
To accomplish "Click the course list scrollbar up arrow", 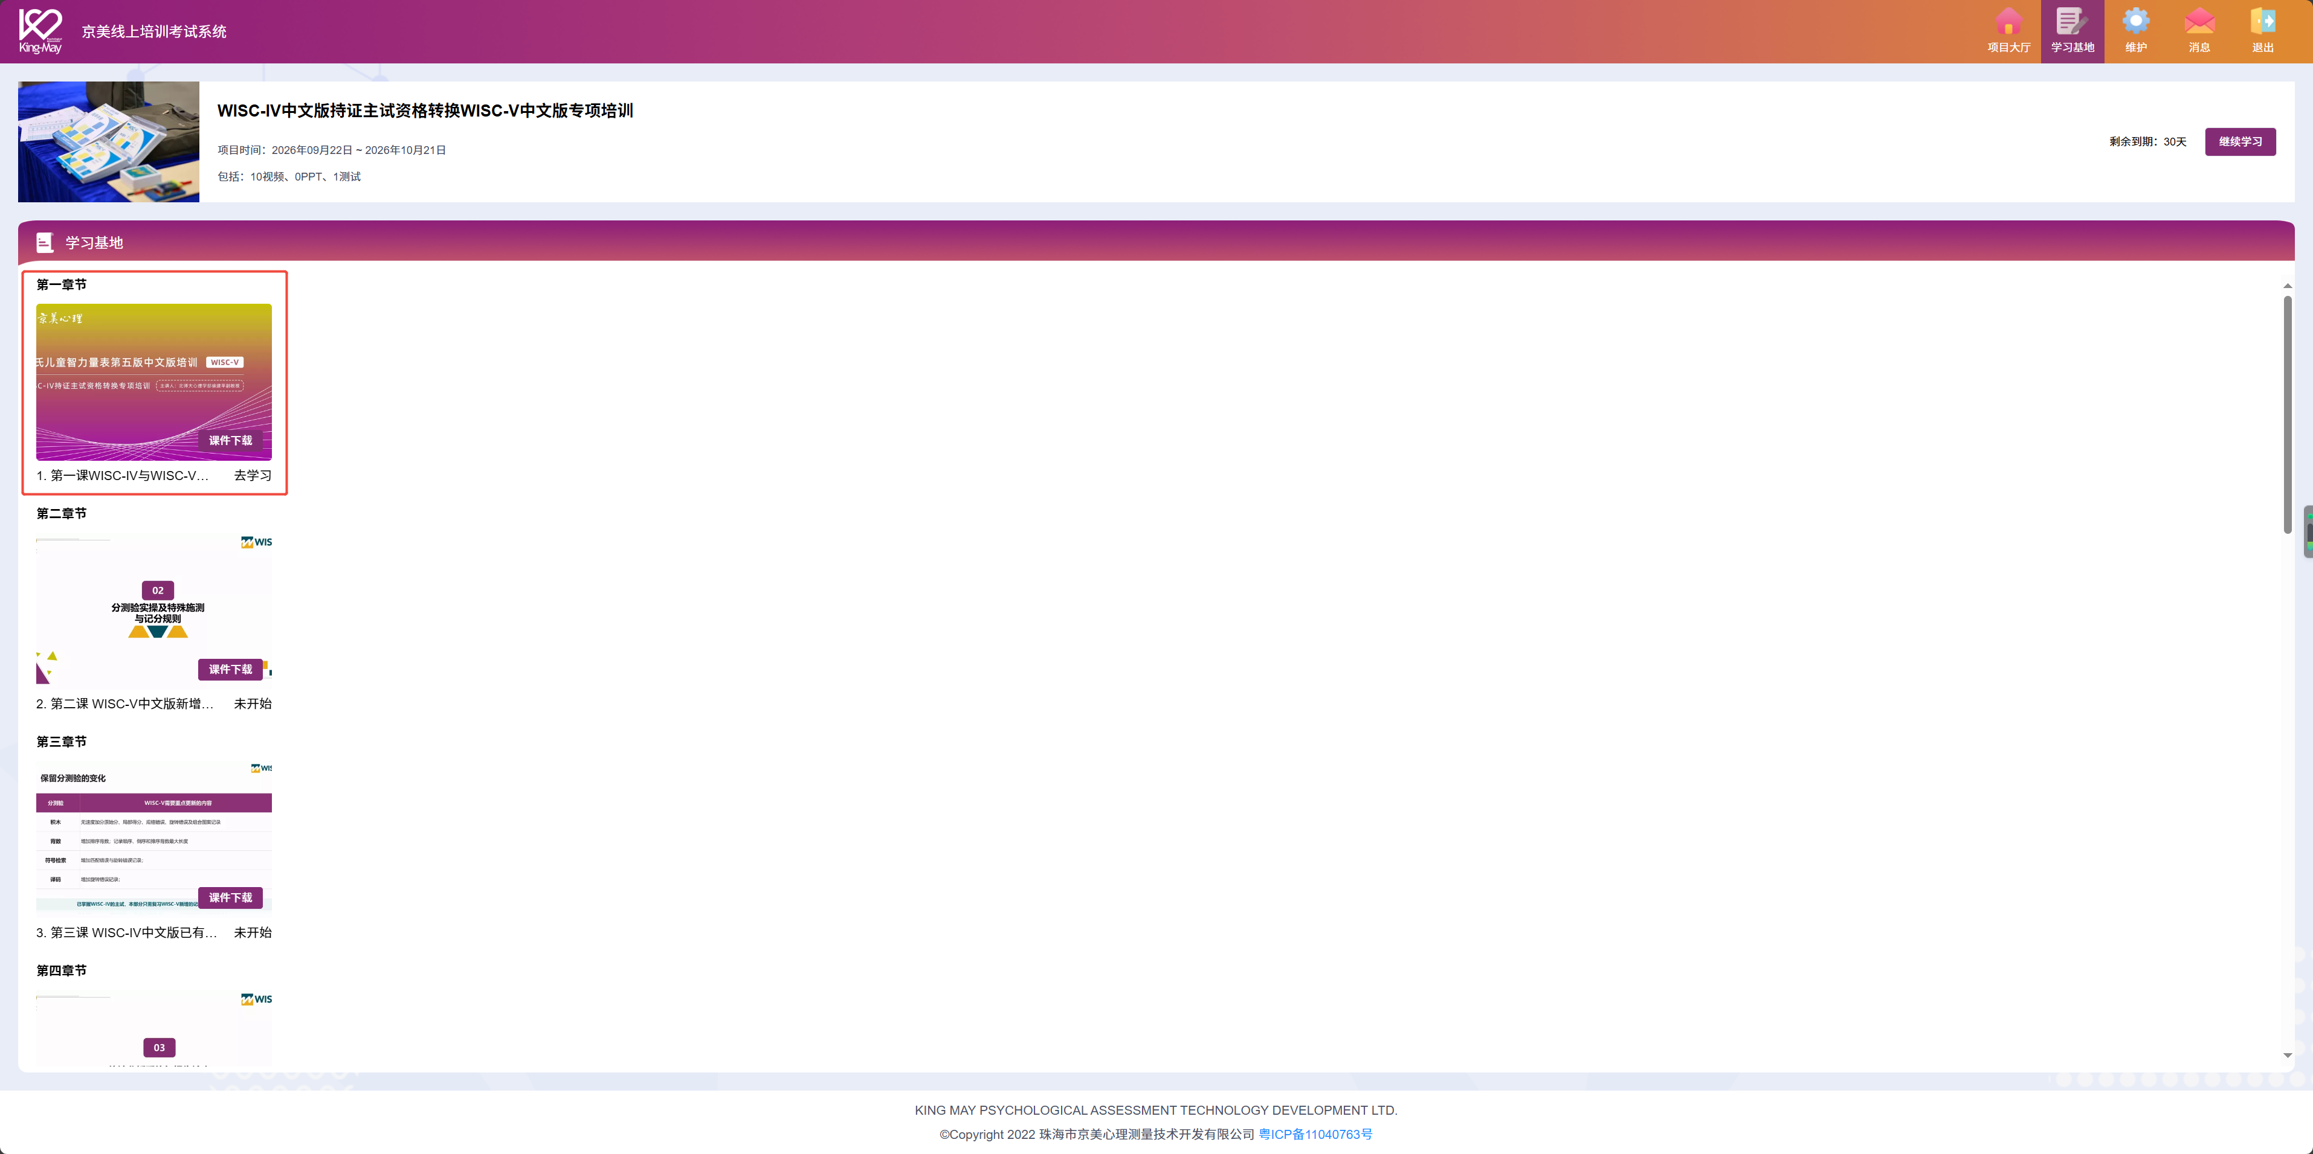I will tap(2287, 286).
